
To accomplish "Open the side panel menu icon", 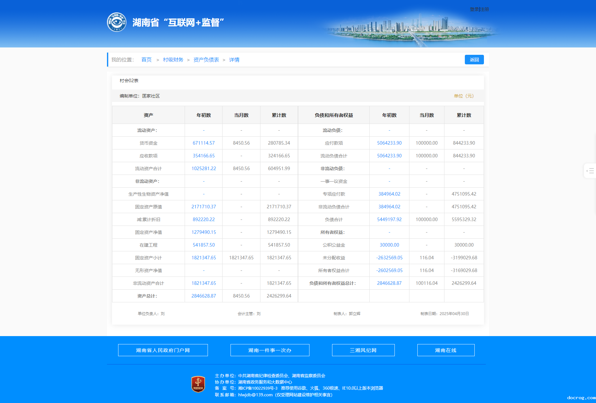I will click(591, 171).
